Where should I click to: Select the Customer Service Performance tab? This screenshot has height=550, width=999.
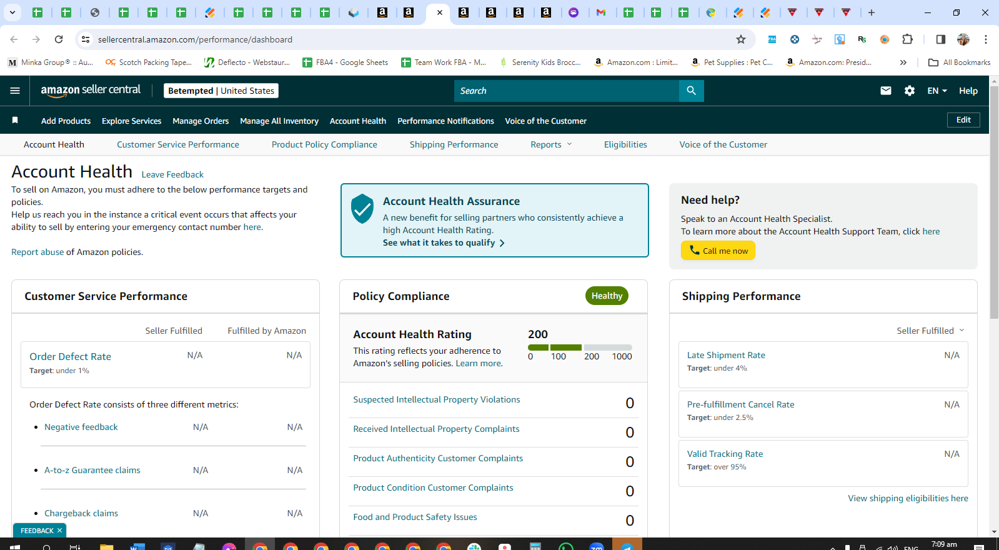point(178,144)
